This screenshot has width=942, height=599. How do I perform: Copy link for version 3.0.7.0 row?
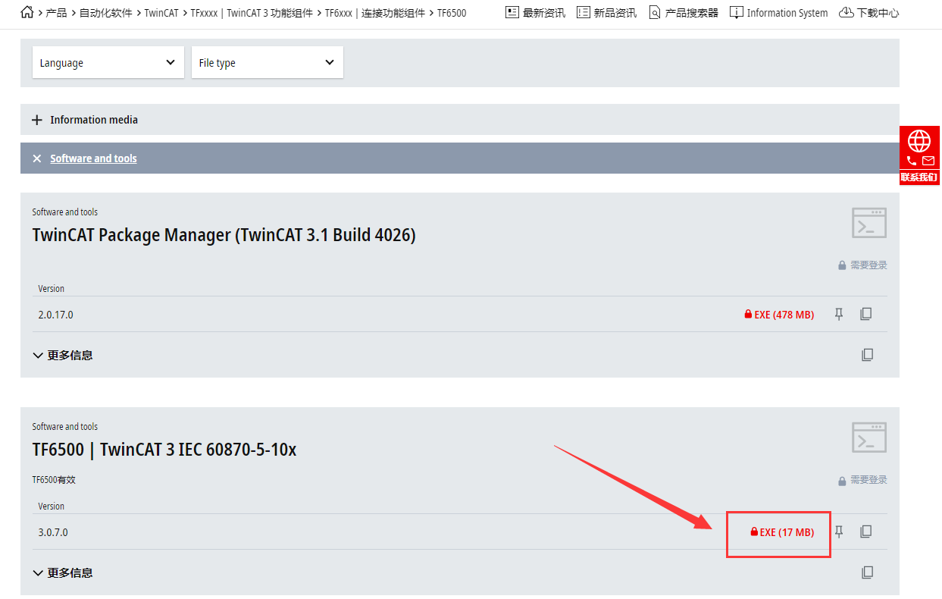tap(866, 532)
